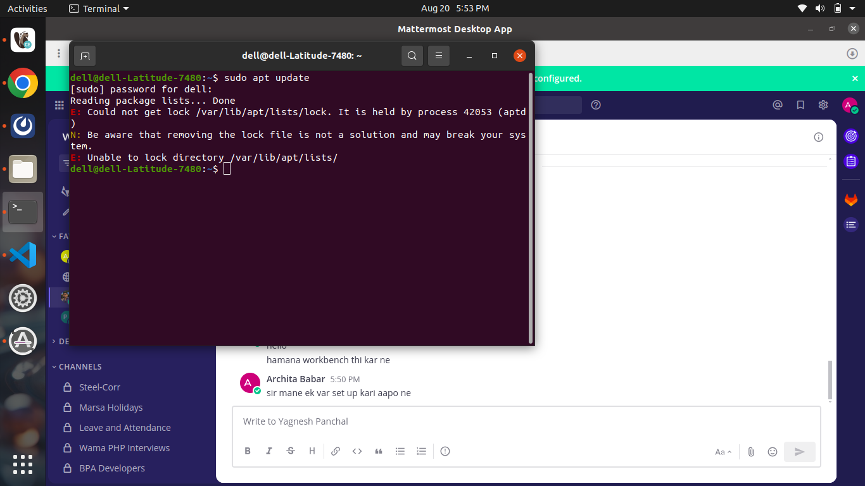Screen dimensions: 865x486
Task: Open the Mattermost product switcher grid
Action: [60, 105]
